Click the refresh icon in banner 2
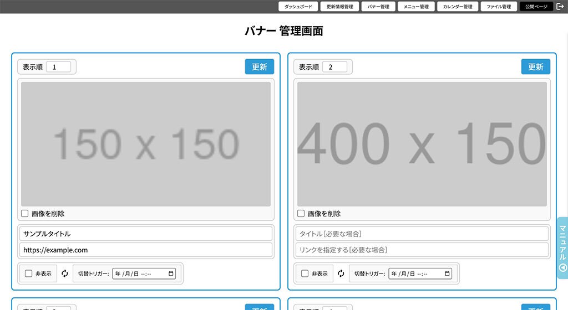Screen dimensions: 568x310 click(341, 273)
